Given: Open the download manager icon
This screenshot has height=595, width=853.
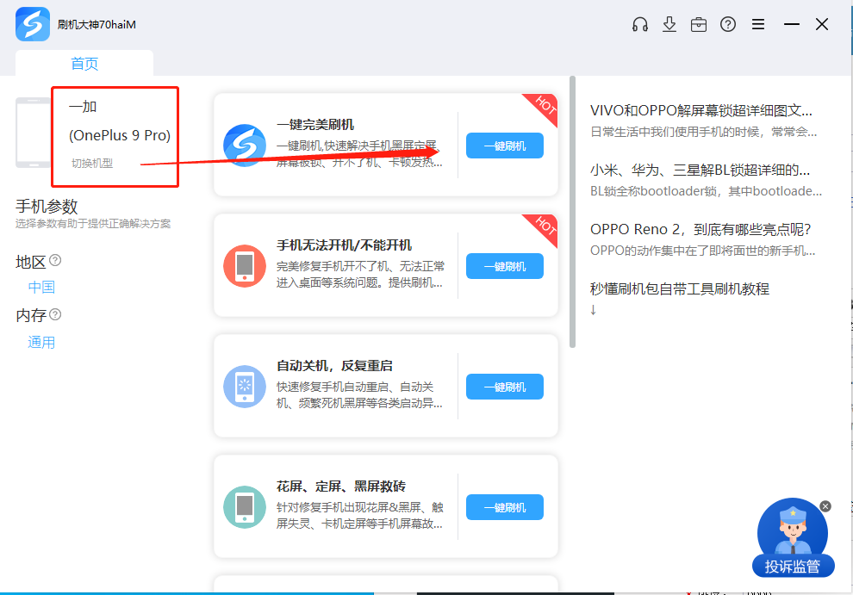Looking at the screenshot, I should (669, 24).
